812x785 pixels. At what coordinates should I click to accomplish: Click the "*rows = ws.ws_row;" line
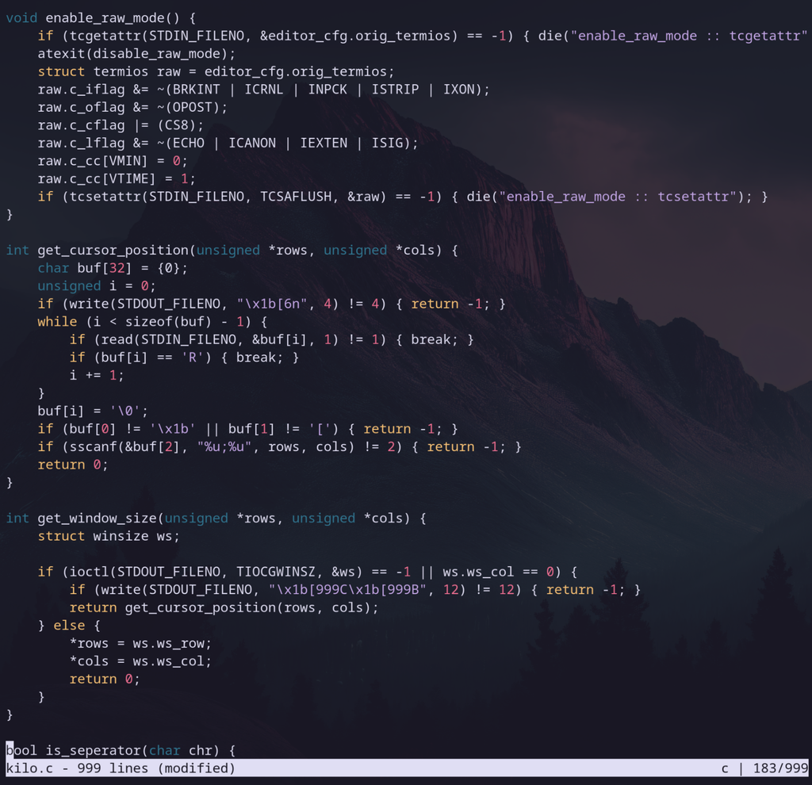(x=140, y=643)
